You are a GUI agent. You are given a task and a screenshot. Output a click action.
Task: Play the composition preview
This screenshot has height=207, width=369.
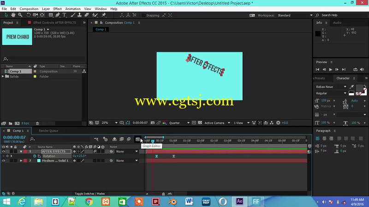click(330, 69)
